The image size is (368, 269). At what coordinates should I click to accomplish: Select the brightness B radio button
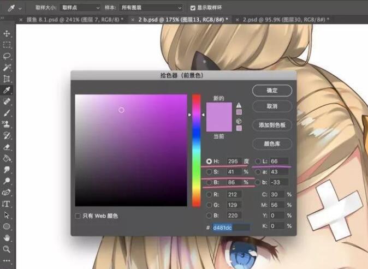pyautogui.click(x=209, y=182)
